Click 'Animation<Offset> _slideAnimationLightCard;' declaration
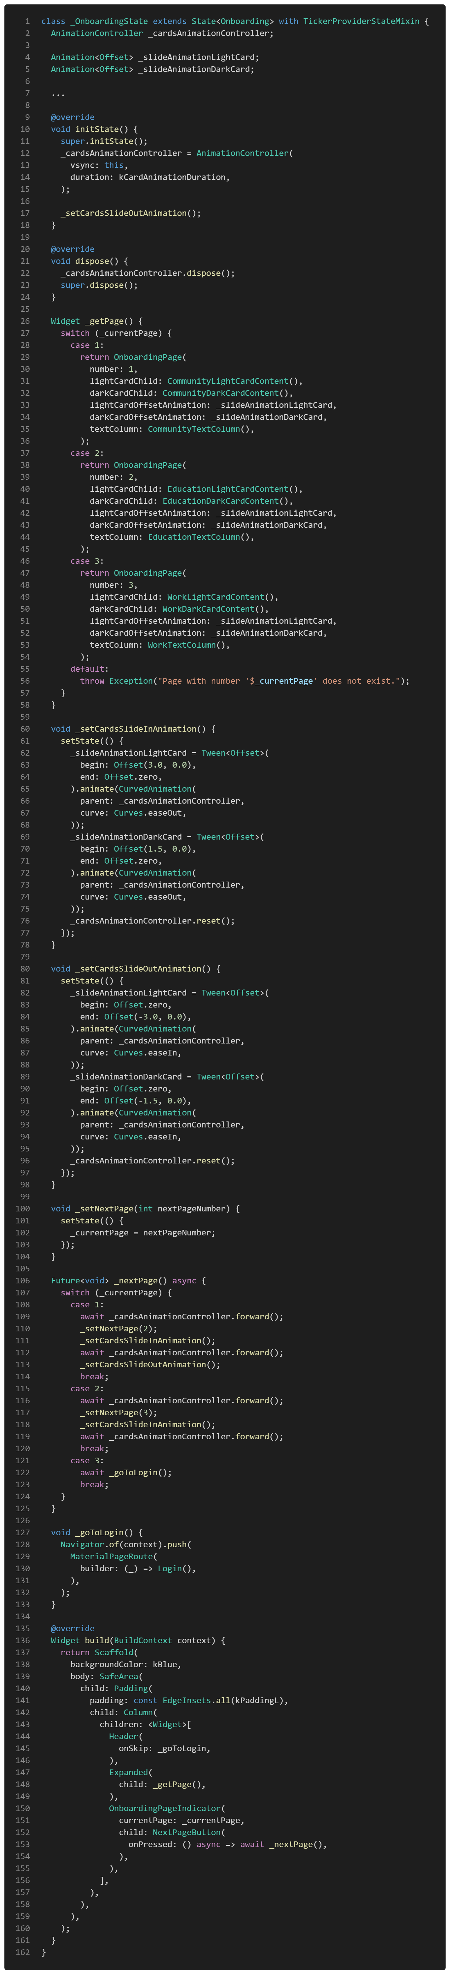This screenshot has height=1974, width=450. [x=155, y=57]
